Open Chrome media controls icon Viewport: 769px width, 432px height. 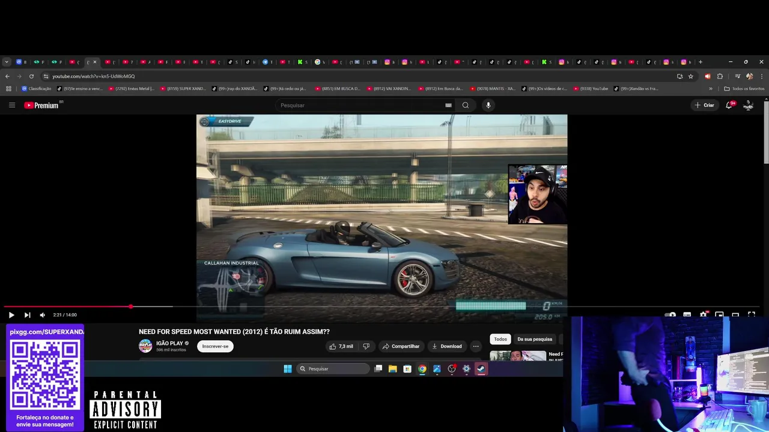point(737,76)
